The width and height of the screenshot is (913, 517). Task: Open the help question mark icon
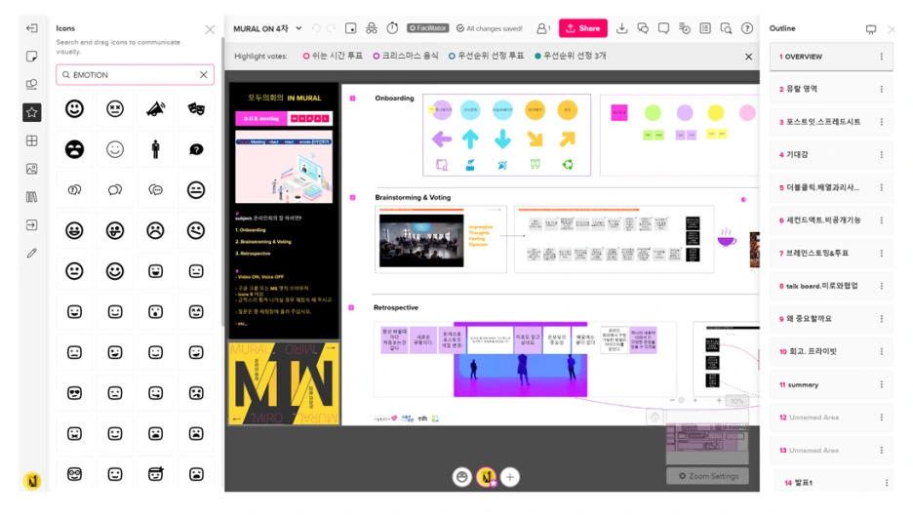tap(747, 28)
